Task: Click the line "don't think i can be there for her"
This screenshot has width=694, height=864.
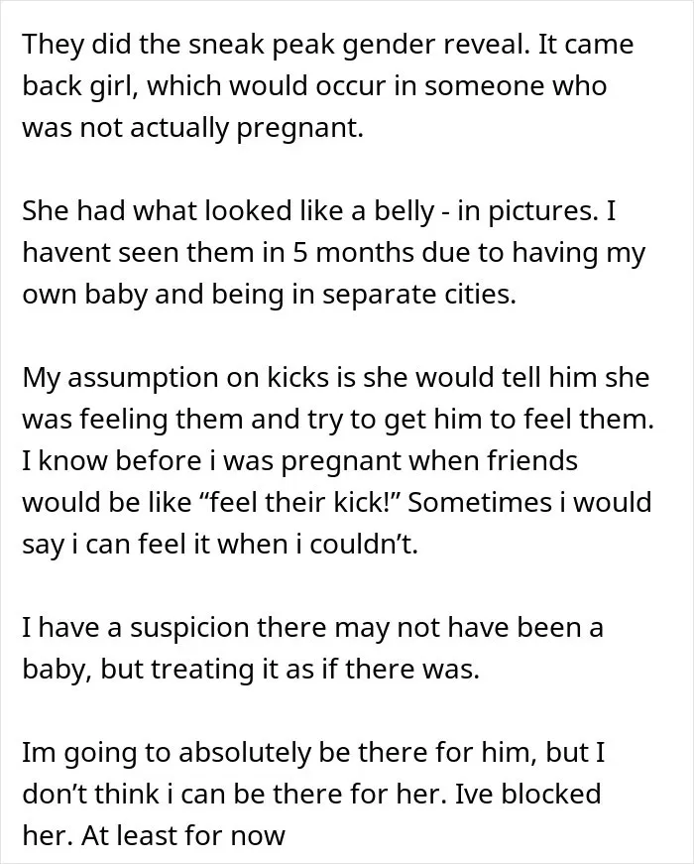Action: tap(233, 794)
